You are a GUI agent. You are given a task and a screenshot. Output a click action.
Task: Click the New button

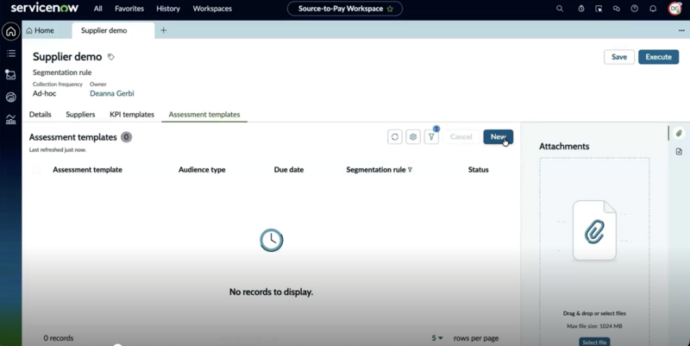(x=499, y=137)
